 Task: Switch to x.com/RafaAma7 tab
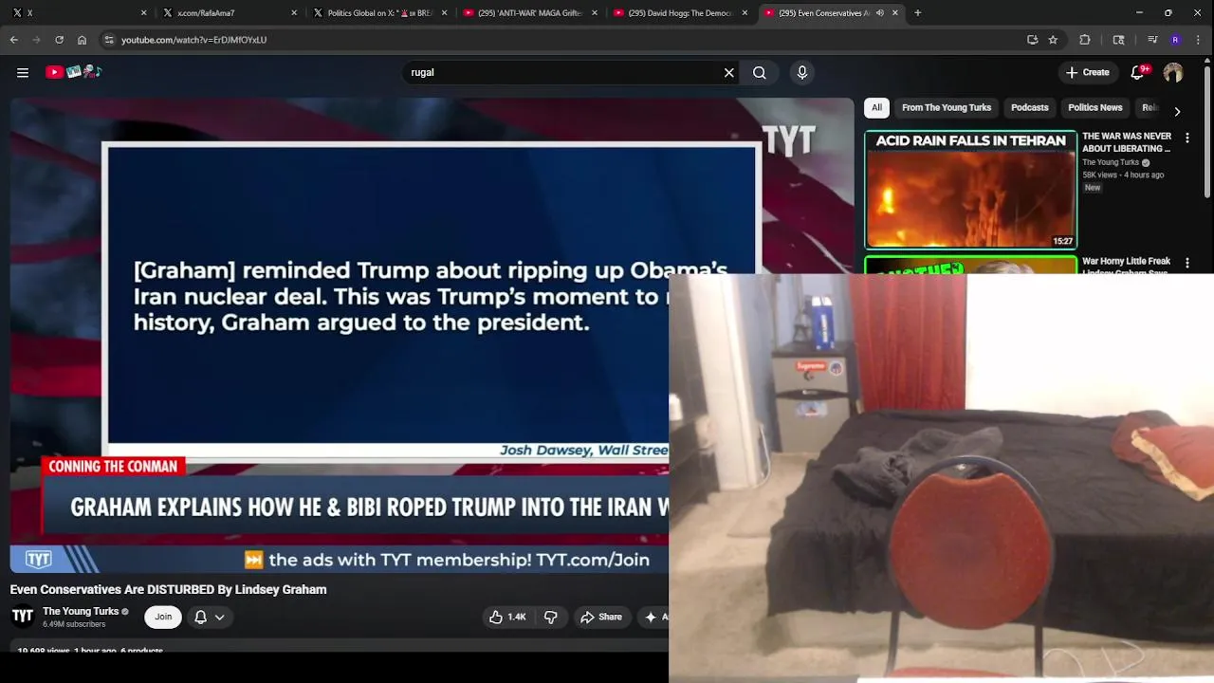228,13
